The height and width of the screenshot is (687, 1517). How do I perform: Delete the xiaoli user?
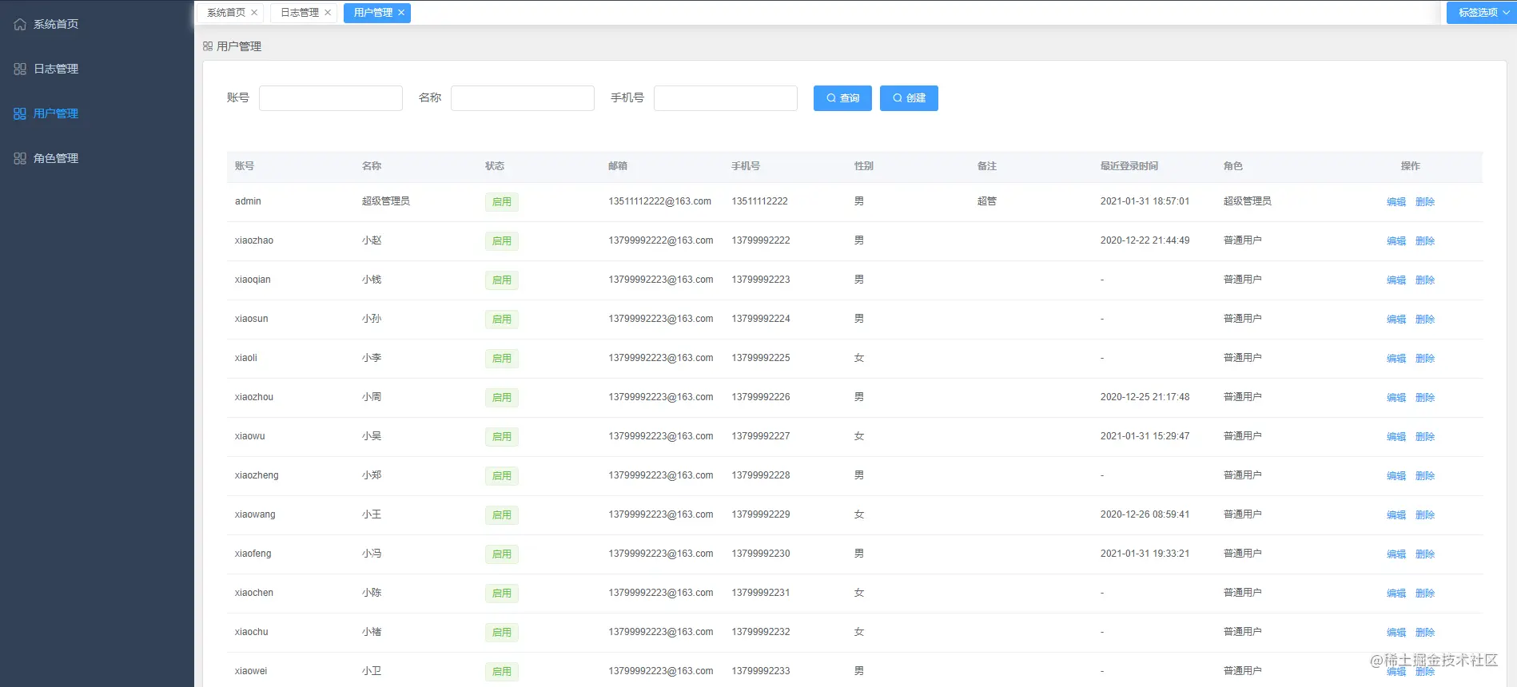[1425, 359]
